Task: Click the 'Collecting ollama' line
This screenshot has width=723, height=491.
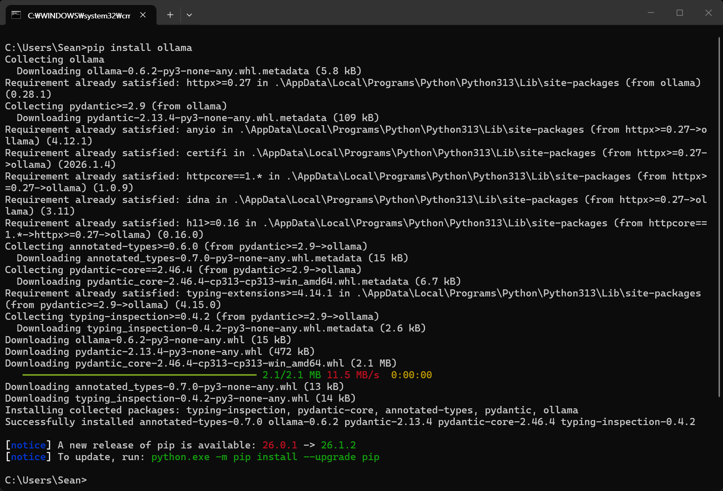Action: (x=55, y=59)
